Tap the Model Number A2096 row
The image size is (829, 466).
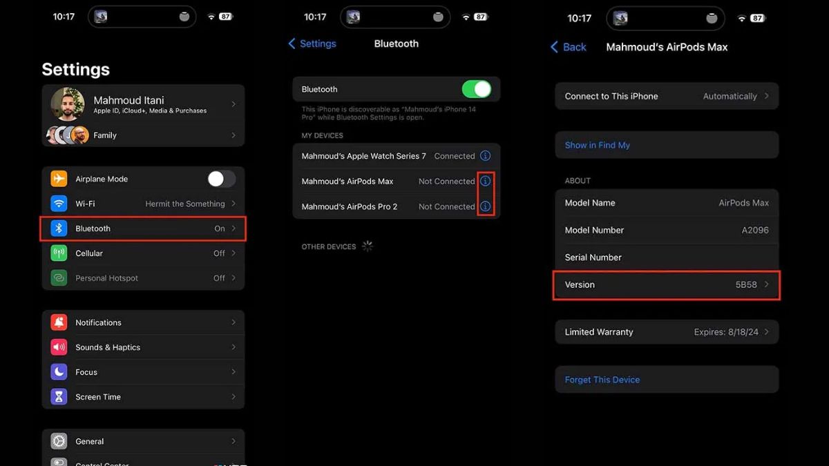[x=667, y=230]
